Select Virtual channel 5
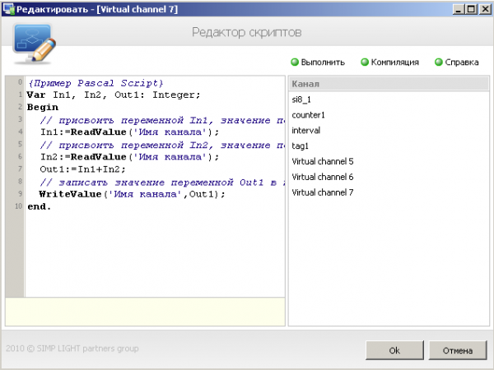The height and width of the screenshot is (370, 494). click(323, 161)
